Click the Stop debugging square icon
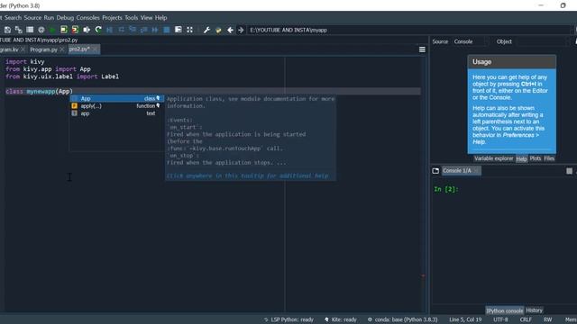The image size is (577, 324). click(167, 30)
